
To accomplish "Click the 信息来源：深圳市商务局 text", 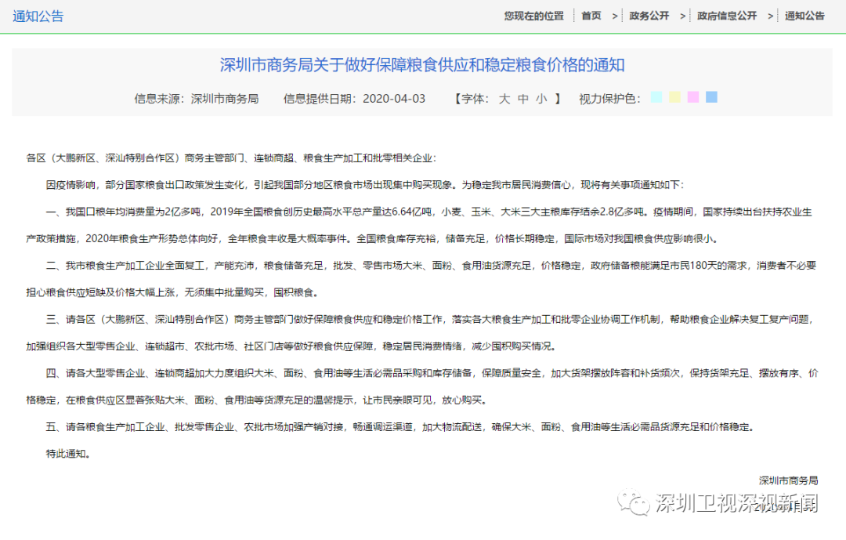I will pyautogui.click(x=197, y=99).
